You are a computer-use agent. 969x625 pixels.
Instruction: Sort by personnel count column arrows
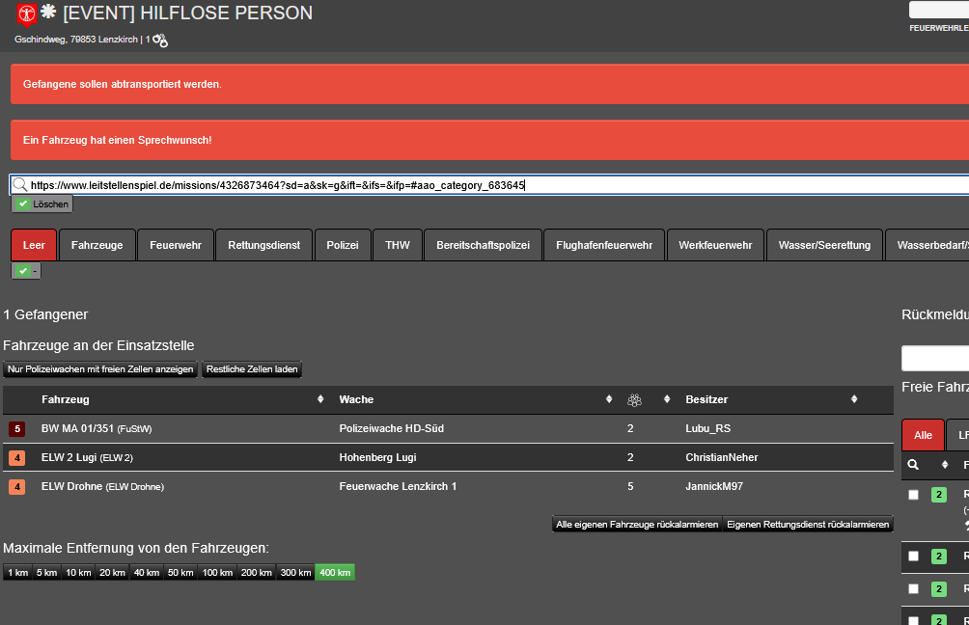(x=667, y=399)
